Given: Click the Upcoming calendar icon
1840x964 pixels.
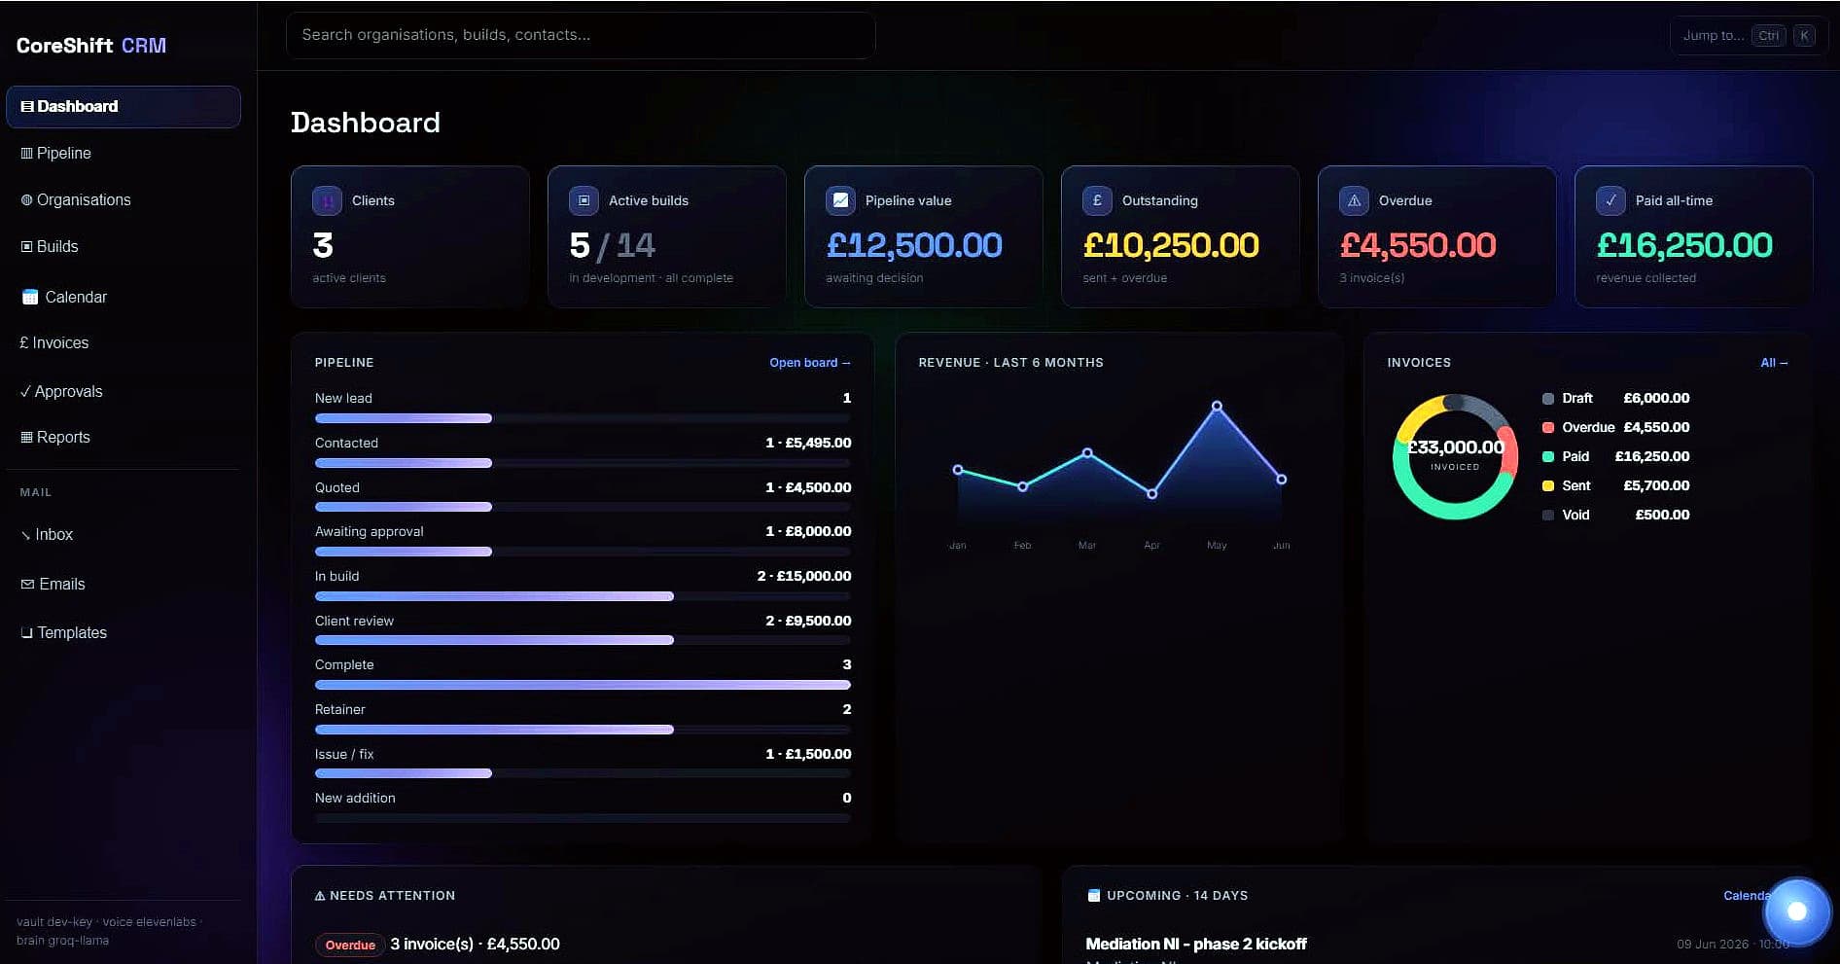Looking at the screenshot, I should click(x=1093, y=896).
